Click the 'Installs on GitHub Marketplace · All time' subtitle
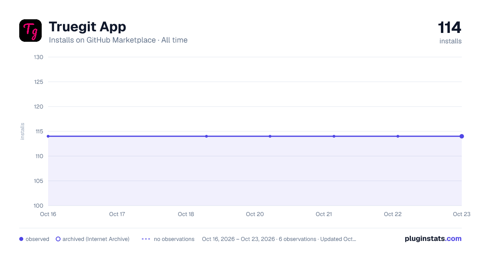 (118, 40)
